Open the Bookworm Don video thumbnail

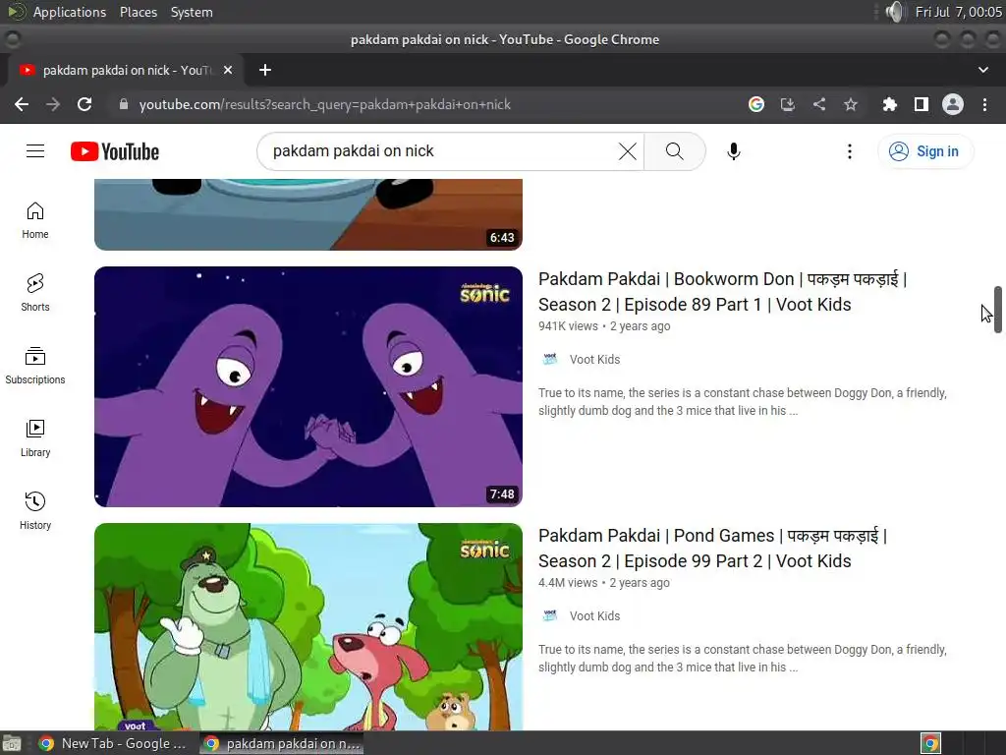[x=308, y=386]
